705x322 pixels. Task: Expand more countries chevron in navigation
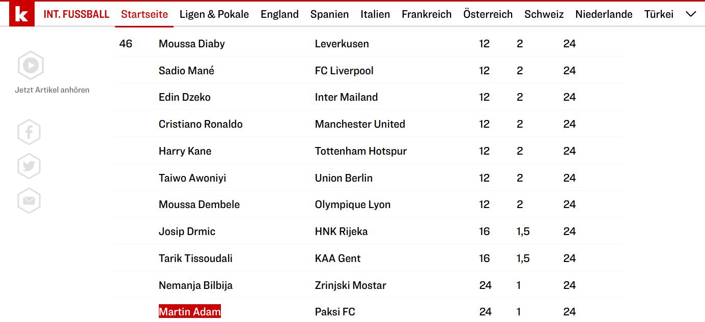pyautogui.click(x=691, y=14)
